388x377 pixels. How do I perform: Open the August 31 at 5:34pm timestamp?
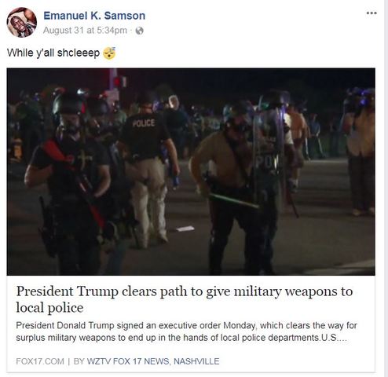(85, 31)
